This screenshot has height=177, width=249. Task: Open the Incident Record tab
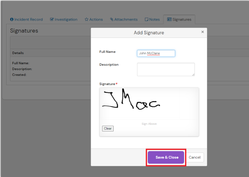28,19
